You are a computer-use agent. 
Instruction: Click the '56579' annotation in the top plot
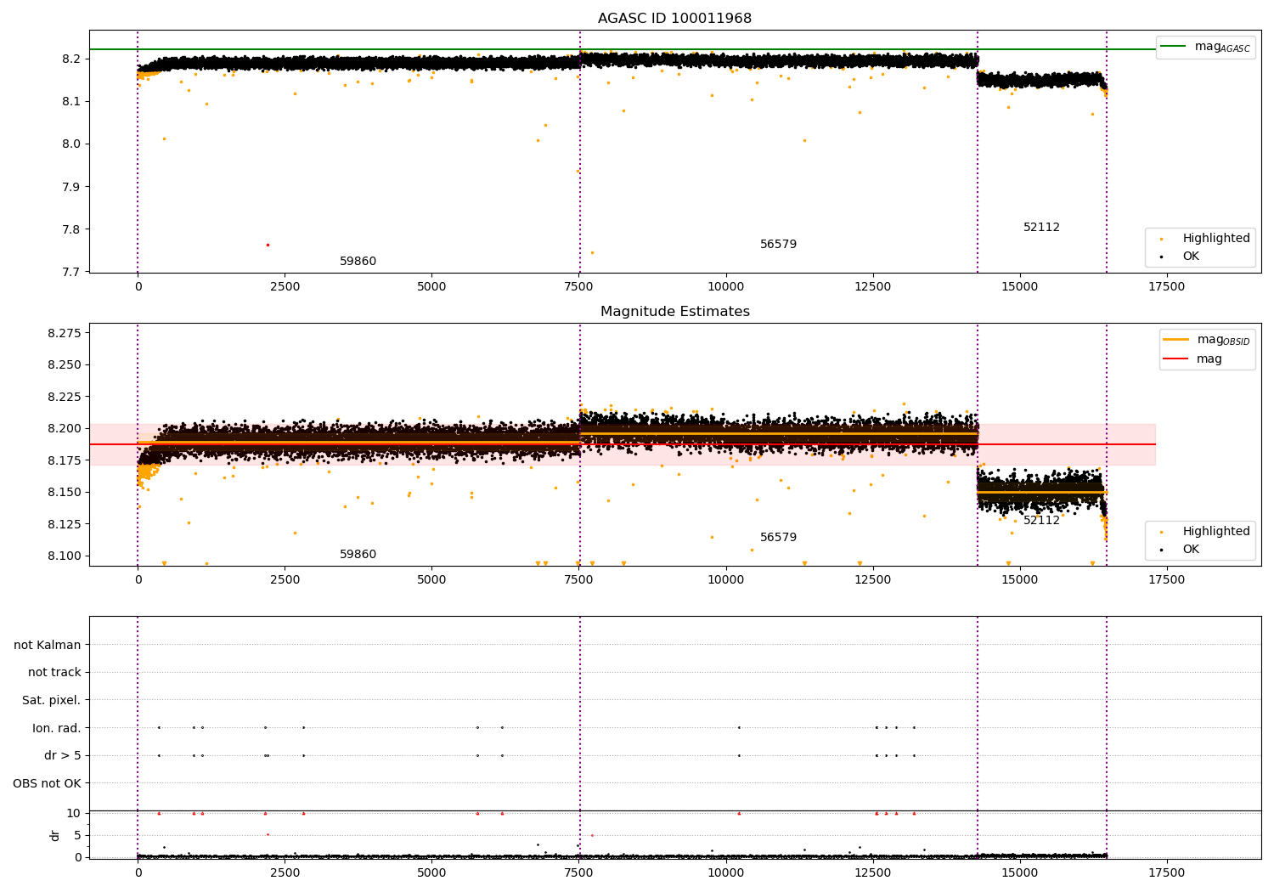click(778, 245)
